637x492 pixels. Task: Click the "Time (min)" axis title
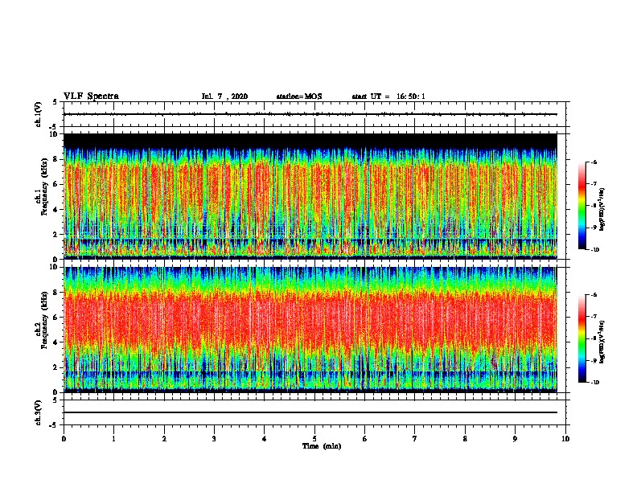click(x=322, y=446)
